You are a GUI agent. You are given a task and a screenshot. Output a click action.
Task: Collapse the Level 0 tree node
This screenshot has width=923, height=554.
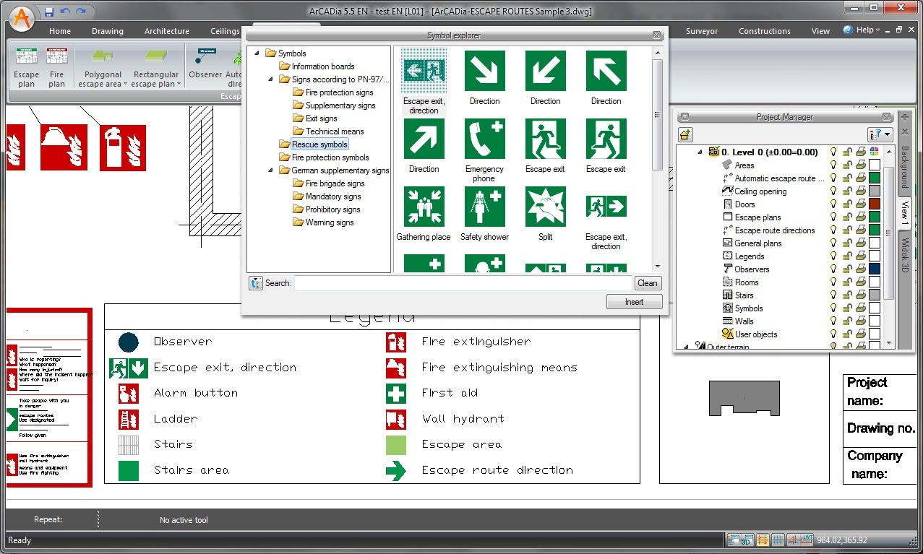(x=700, y=152)
